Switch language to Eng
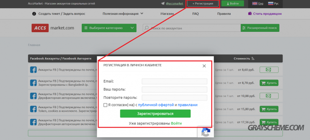 [261, 3]
